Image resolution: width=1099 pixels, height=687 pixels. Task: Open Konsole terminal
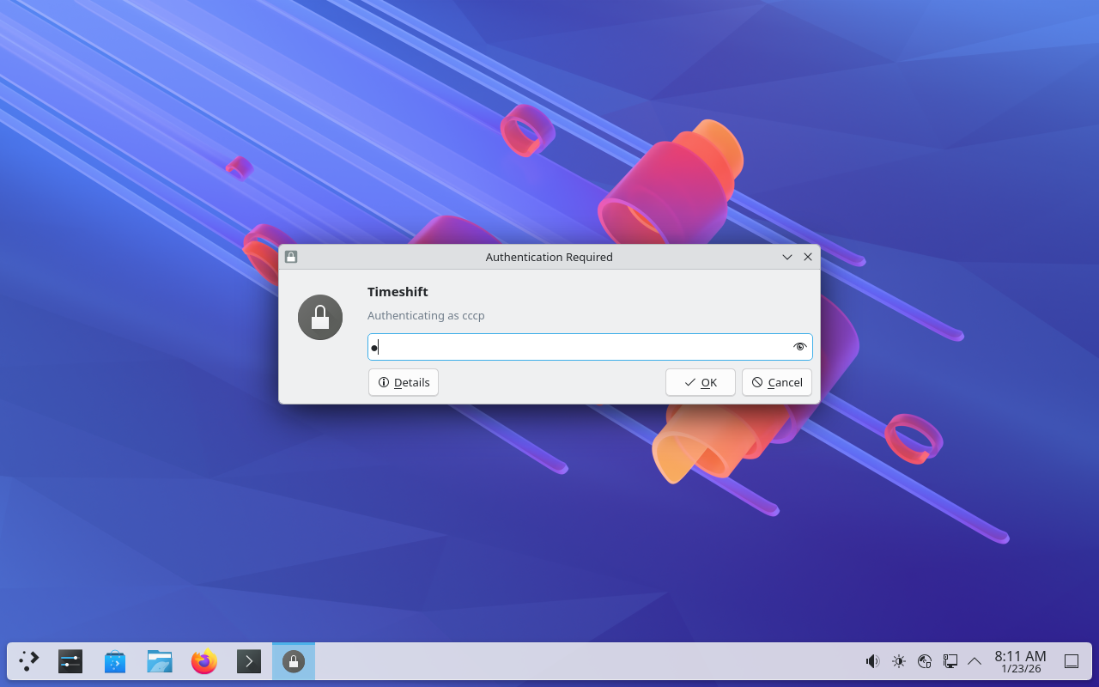tap(249, 661)
